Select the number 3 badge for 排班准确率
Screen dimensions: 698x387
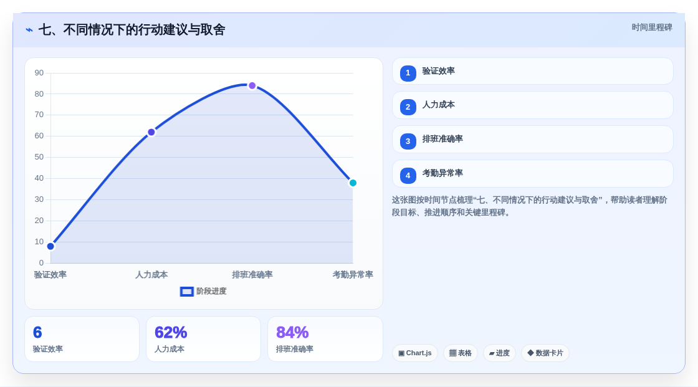pos(408,141)
